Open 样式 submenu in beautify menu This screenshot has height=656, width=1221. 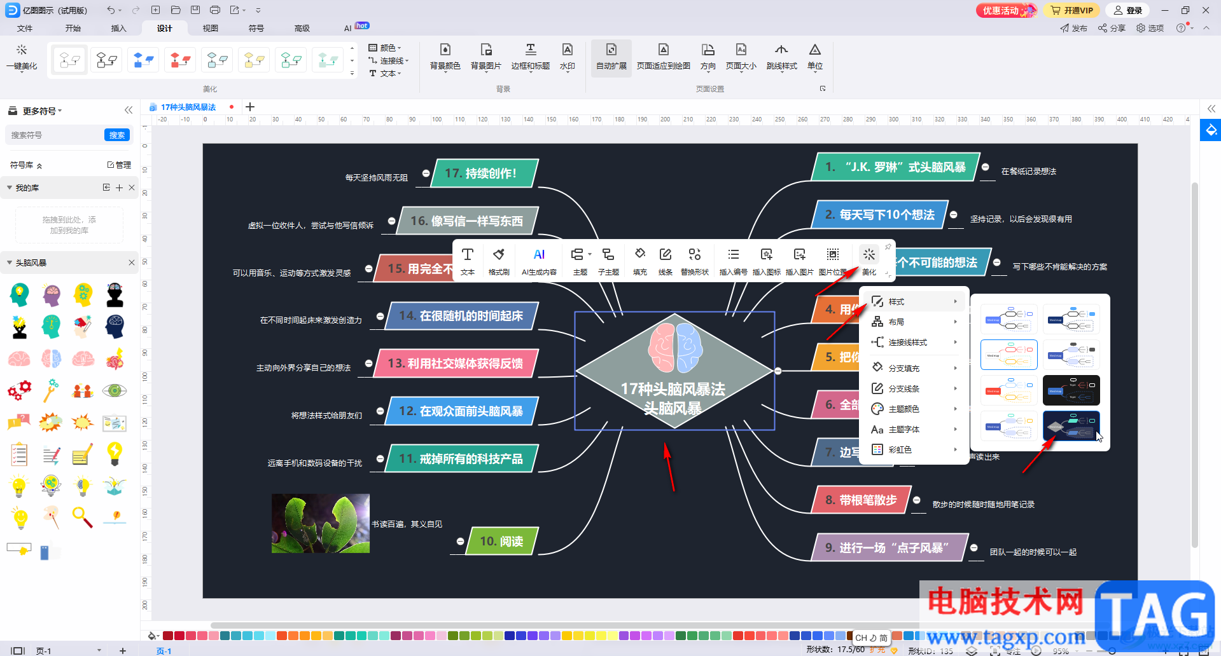point(914,301)
